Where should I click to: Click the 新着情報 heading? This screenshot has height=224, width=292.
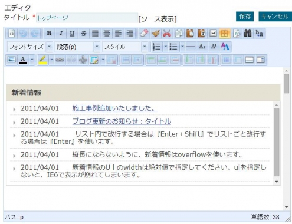[27, 93]
